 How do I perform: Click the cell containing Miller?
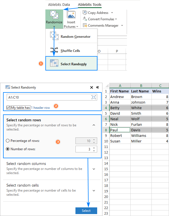[141, 141]
